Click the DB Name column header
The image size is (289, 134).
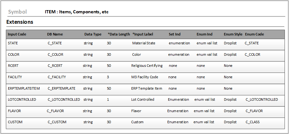(x=55, y=34)
